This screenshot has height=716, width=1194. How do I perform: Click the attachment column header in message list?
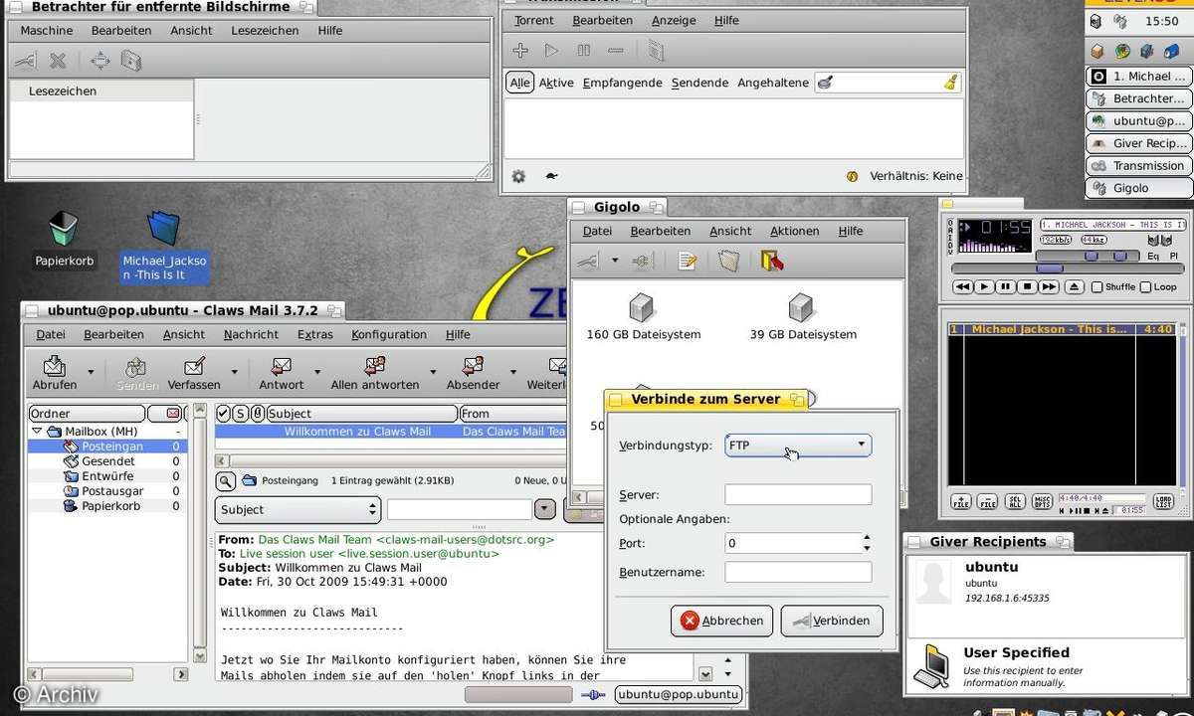257,413
